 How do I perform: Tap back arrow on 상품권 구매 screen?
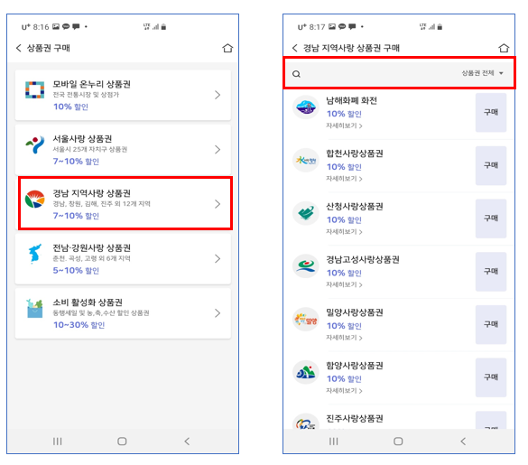click(x=19, y=48)
